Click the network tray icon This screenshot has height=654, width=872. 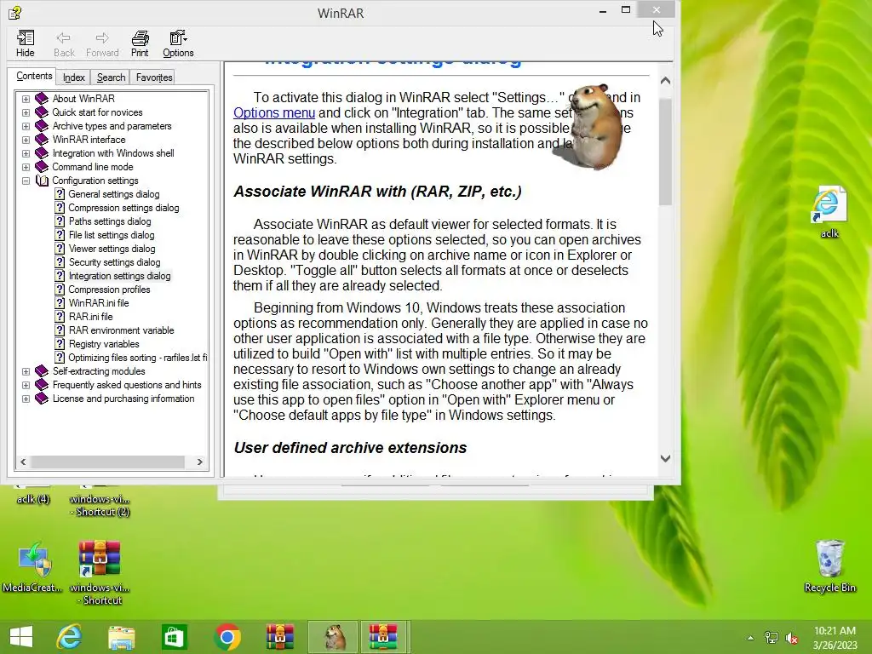click(x=772, y=638)
